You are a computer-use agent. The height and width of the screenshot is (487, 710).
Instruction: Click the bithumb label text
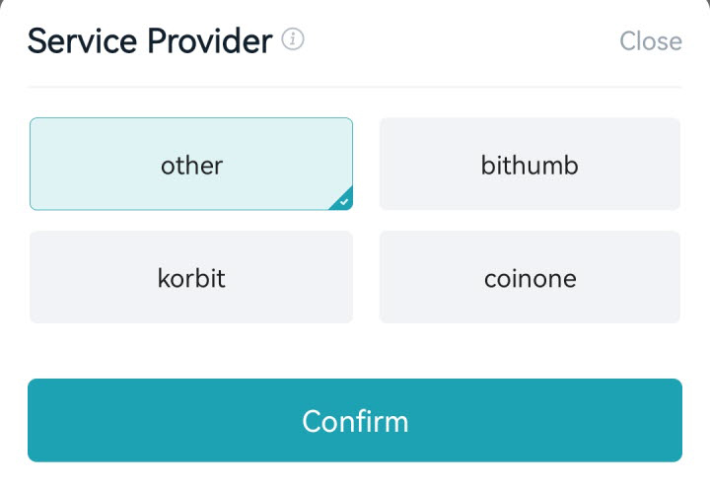coord(530,165)
